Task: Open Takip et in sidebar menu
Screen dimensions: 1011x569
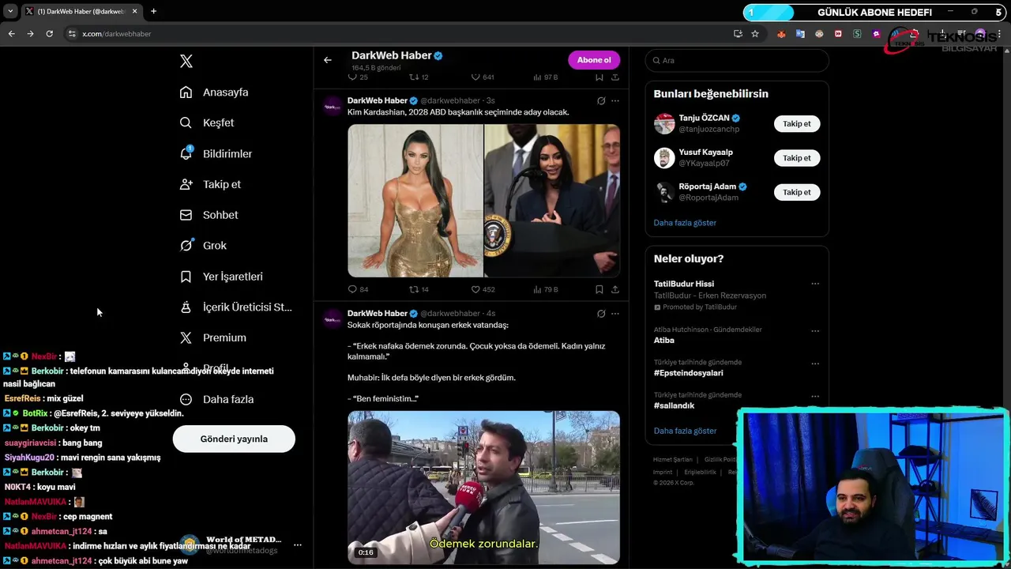Action: coord(210,184)
